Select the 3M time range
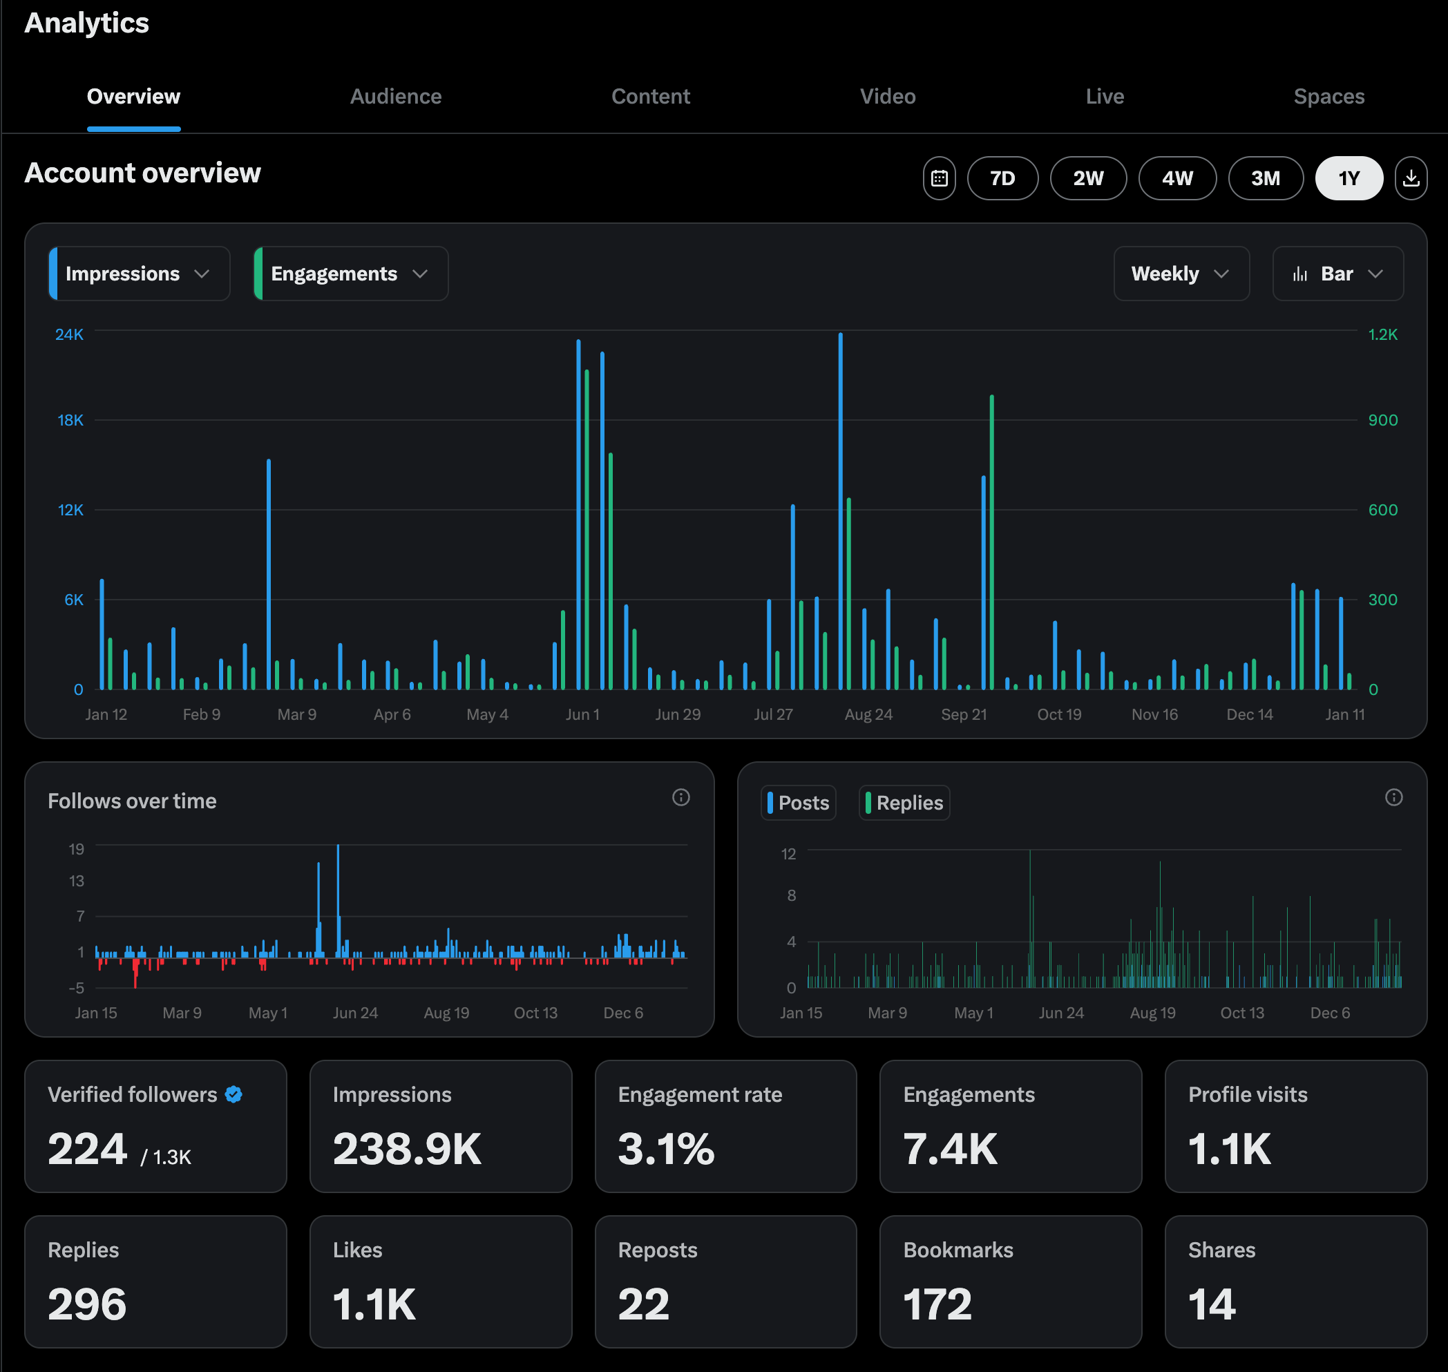 click(x=1266, y=178)
